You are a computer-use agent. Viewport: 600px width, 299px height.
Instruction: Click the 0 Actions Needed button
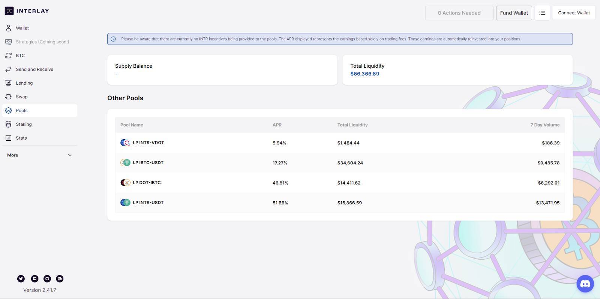click(459, 13)
